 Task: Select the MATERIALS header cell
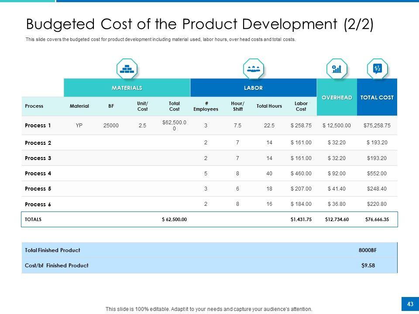click(127, 88)
